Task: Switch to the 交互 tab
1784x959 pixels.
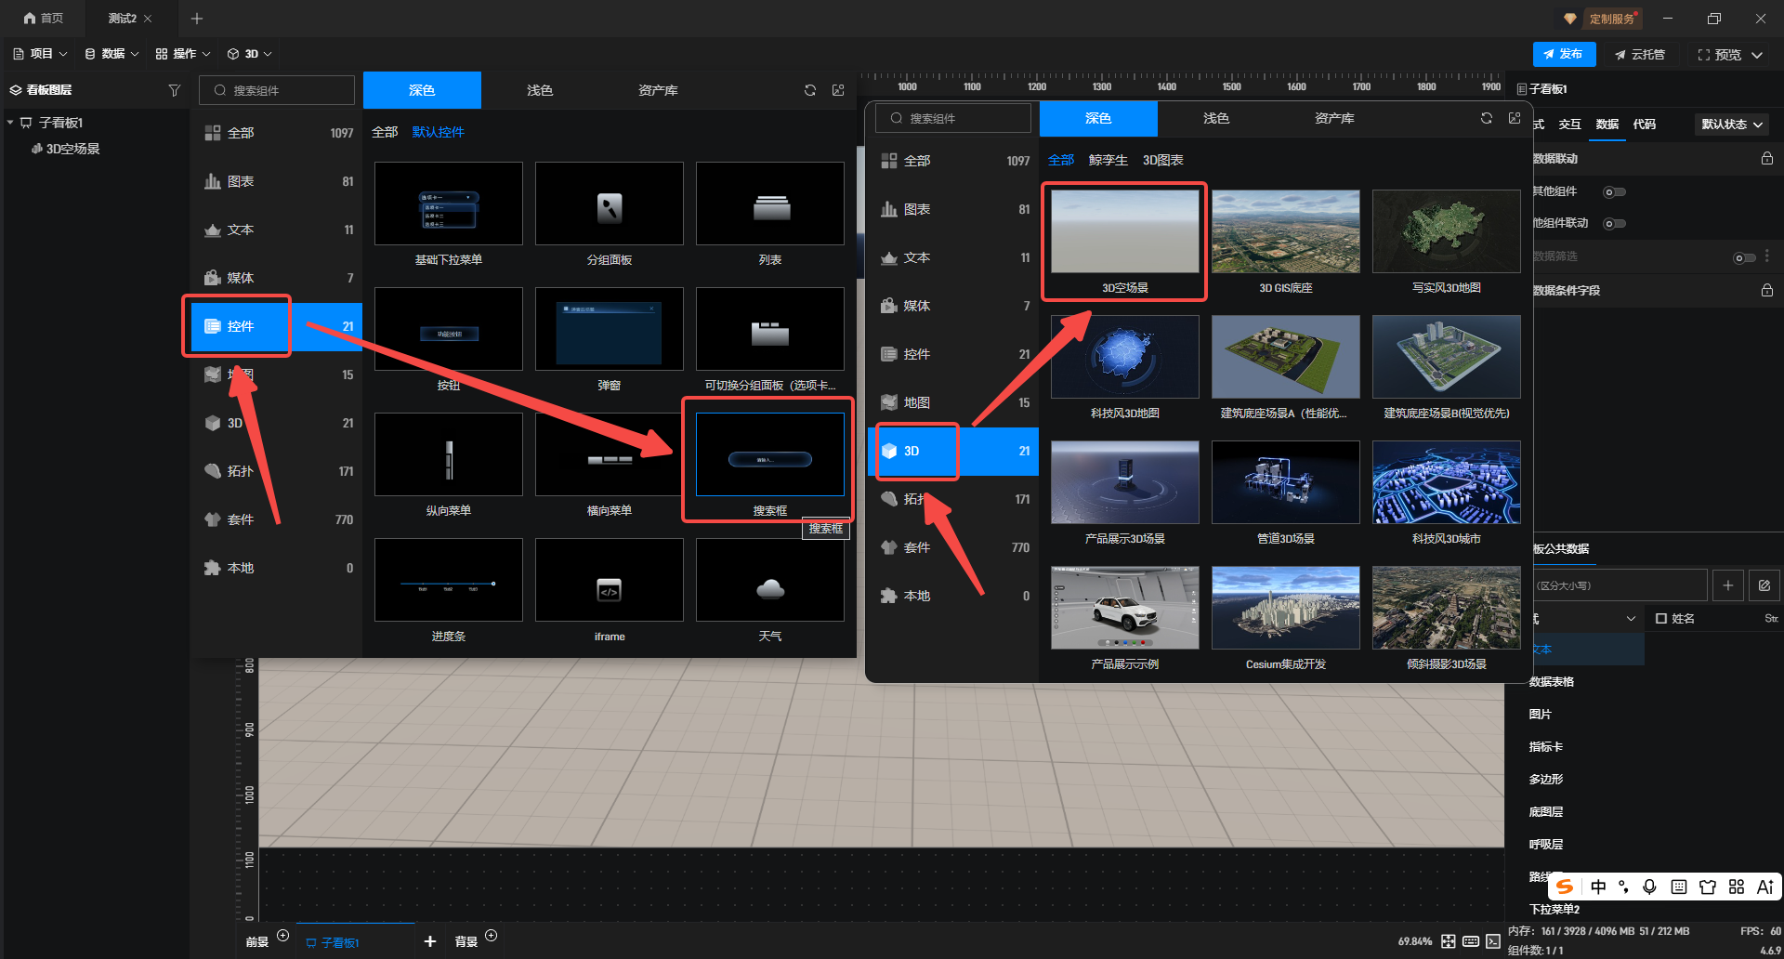Action: 1569,125
